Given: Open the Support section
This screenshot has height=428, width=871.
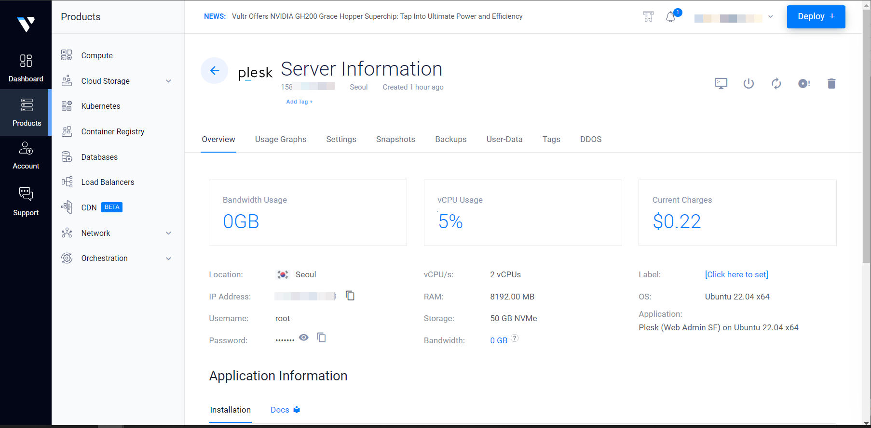Looking at the screenshot, I should pyautogui.click(x=26, y=202).
